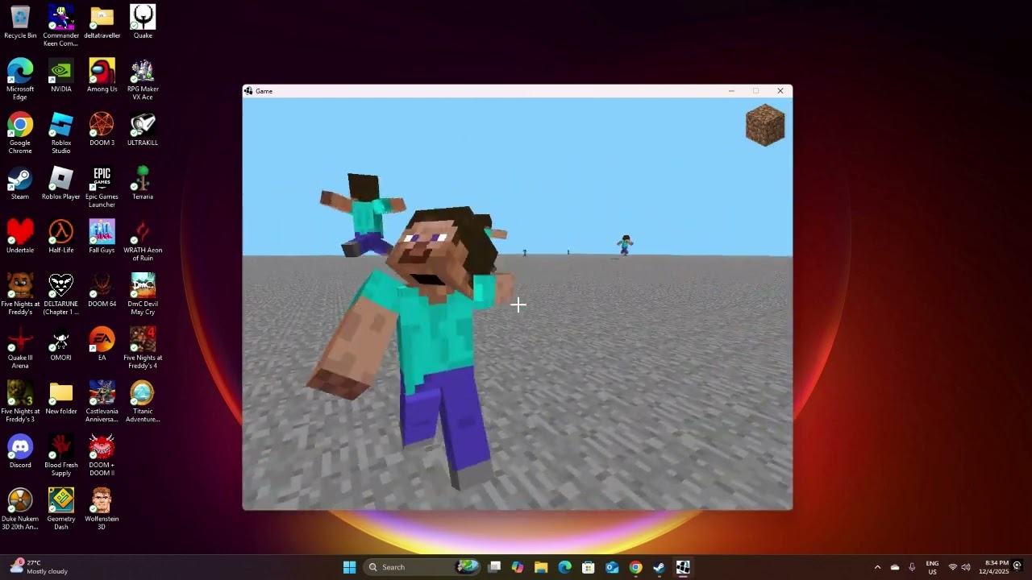1032x580 pixels.
Task: Open the OneDrive cloud tray icon
Action: point(895,567)
